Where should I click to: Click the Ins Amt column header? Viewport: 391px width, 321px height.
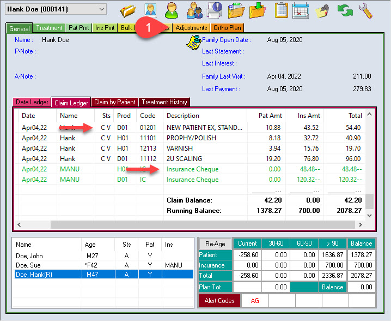pyautogui.click(x=304, y=116)
